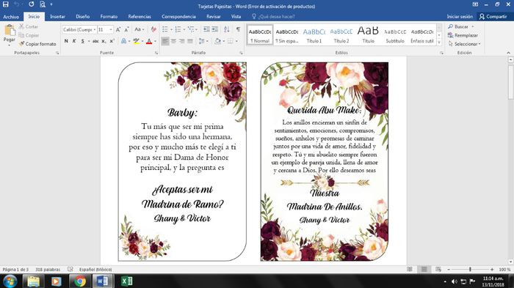Expand the styles gallery more arrow
Screen dimensions: 514x288
point(439,43)
